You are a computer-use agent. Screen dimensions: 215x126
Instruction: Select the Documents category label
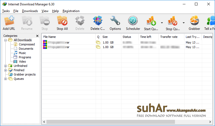tap(26, 49)
